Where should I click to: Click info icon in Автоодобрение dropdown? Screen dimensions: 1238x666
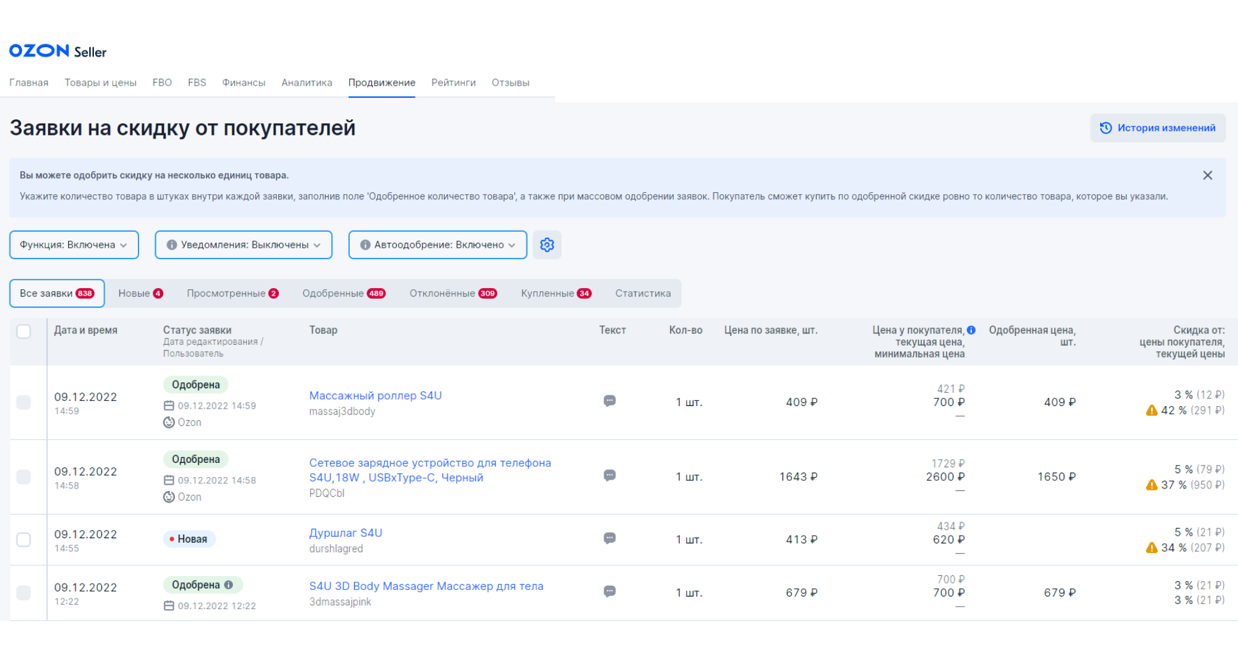pyautogui.click(x=365, y=245)
